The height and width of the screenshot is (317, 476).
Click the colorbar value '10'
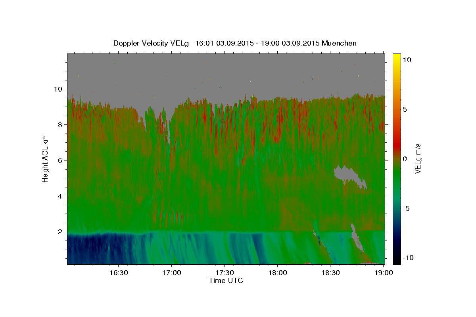click(x=407, y=60)
